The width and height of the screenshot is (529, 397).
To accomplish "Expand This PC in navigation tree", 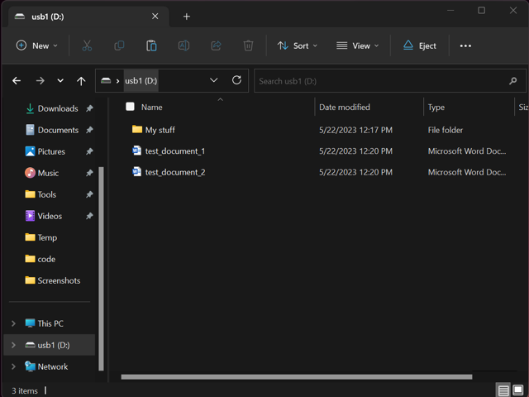I will click(x=13, y=323).
